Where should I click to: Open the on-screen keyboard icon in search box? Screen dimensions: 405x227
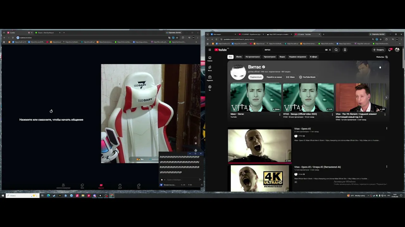click(x=326, y=50)
